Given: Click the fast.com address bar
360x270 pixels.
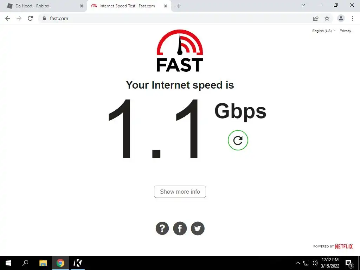Looking at the screenshot, I should click(x=174, y=18).
